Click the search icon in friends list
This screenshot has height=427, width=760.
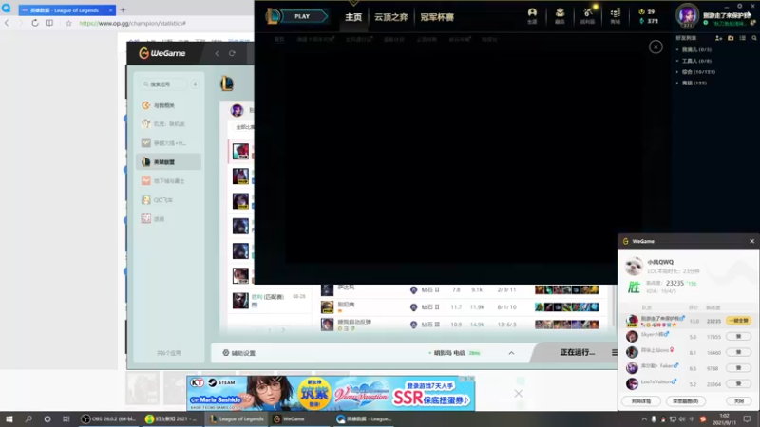point(753,38)
